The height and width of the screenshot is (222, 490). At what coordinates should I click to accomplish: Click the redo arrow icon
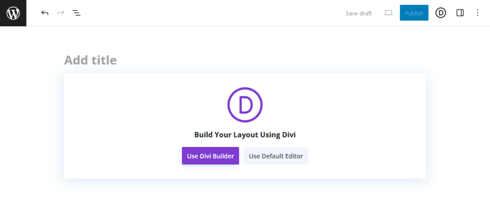click(61, 13)
